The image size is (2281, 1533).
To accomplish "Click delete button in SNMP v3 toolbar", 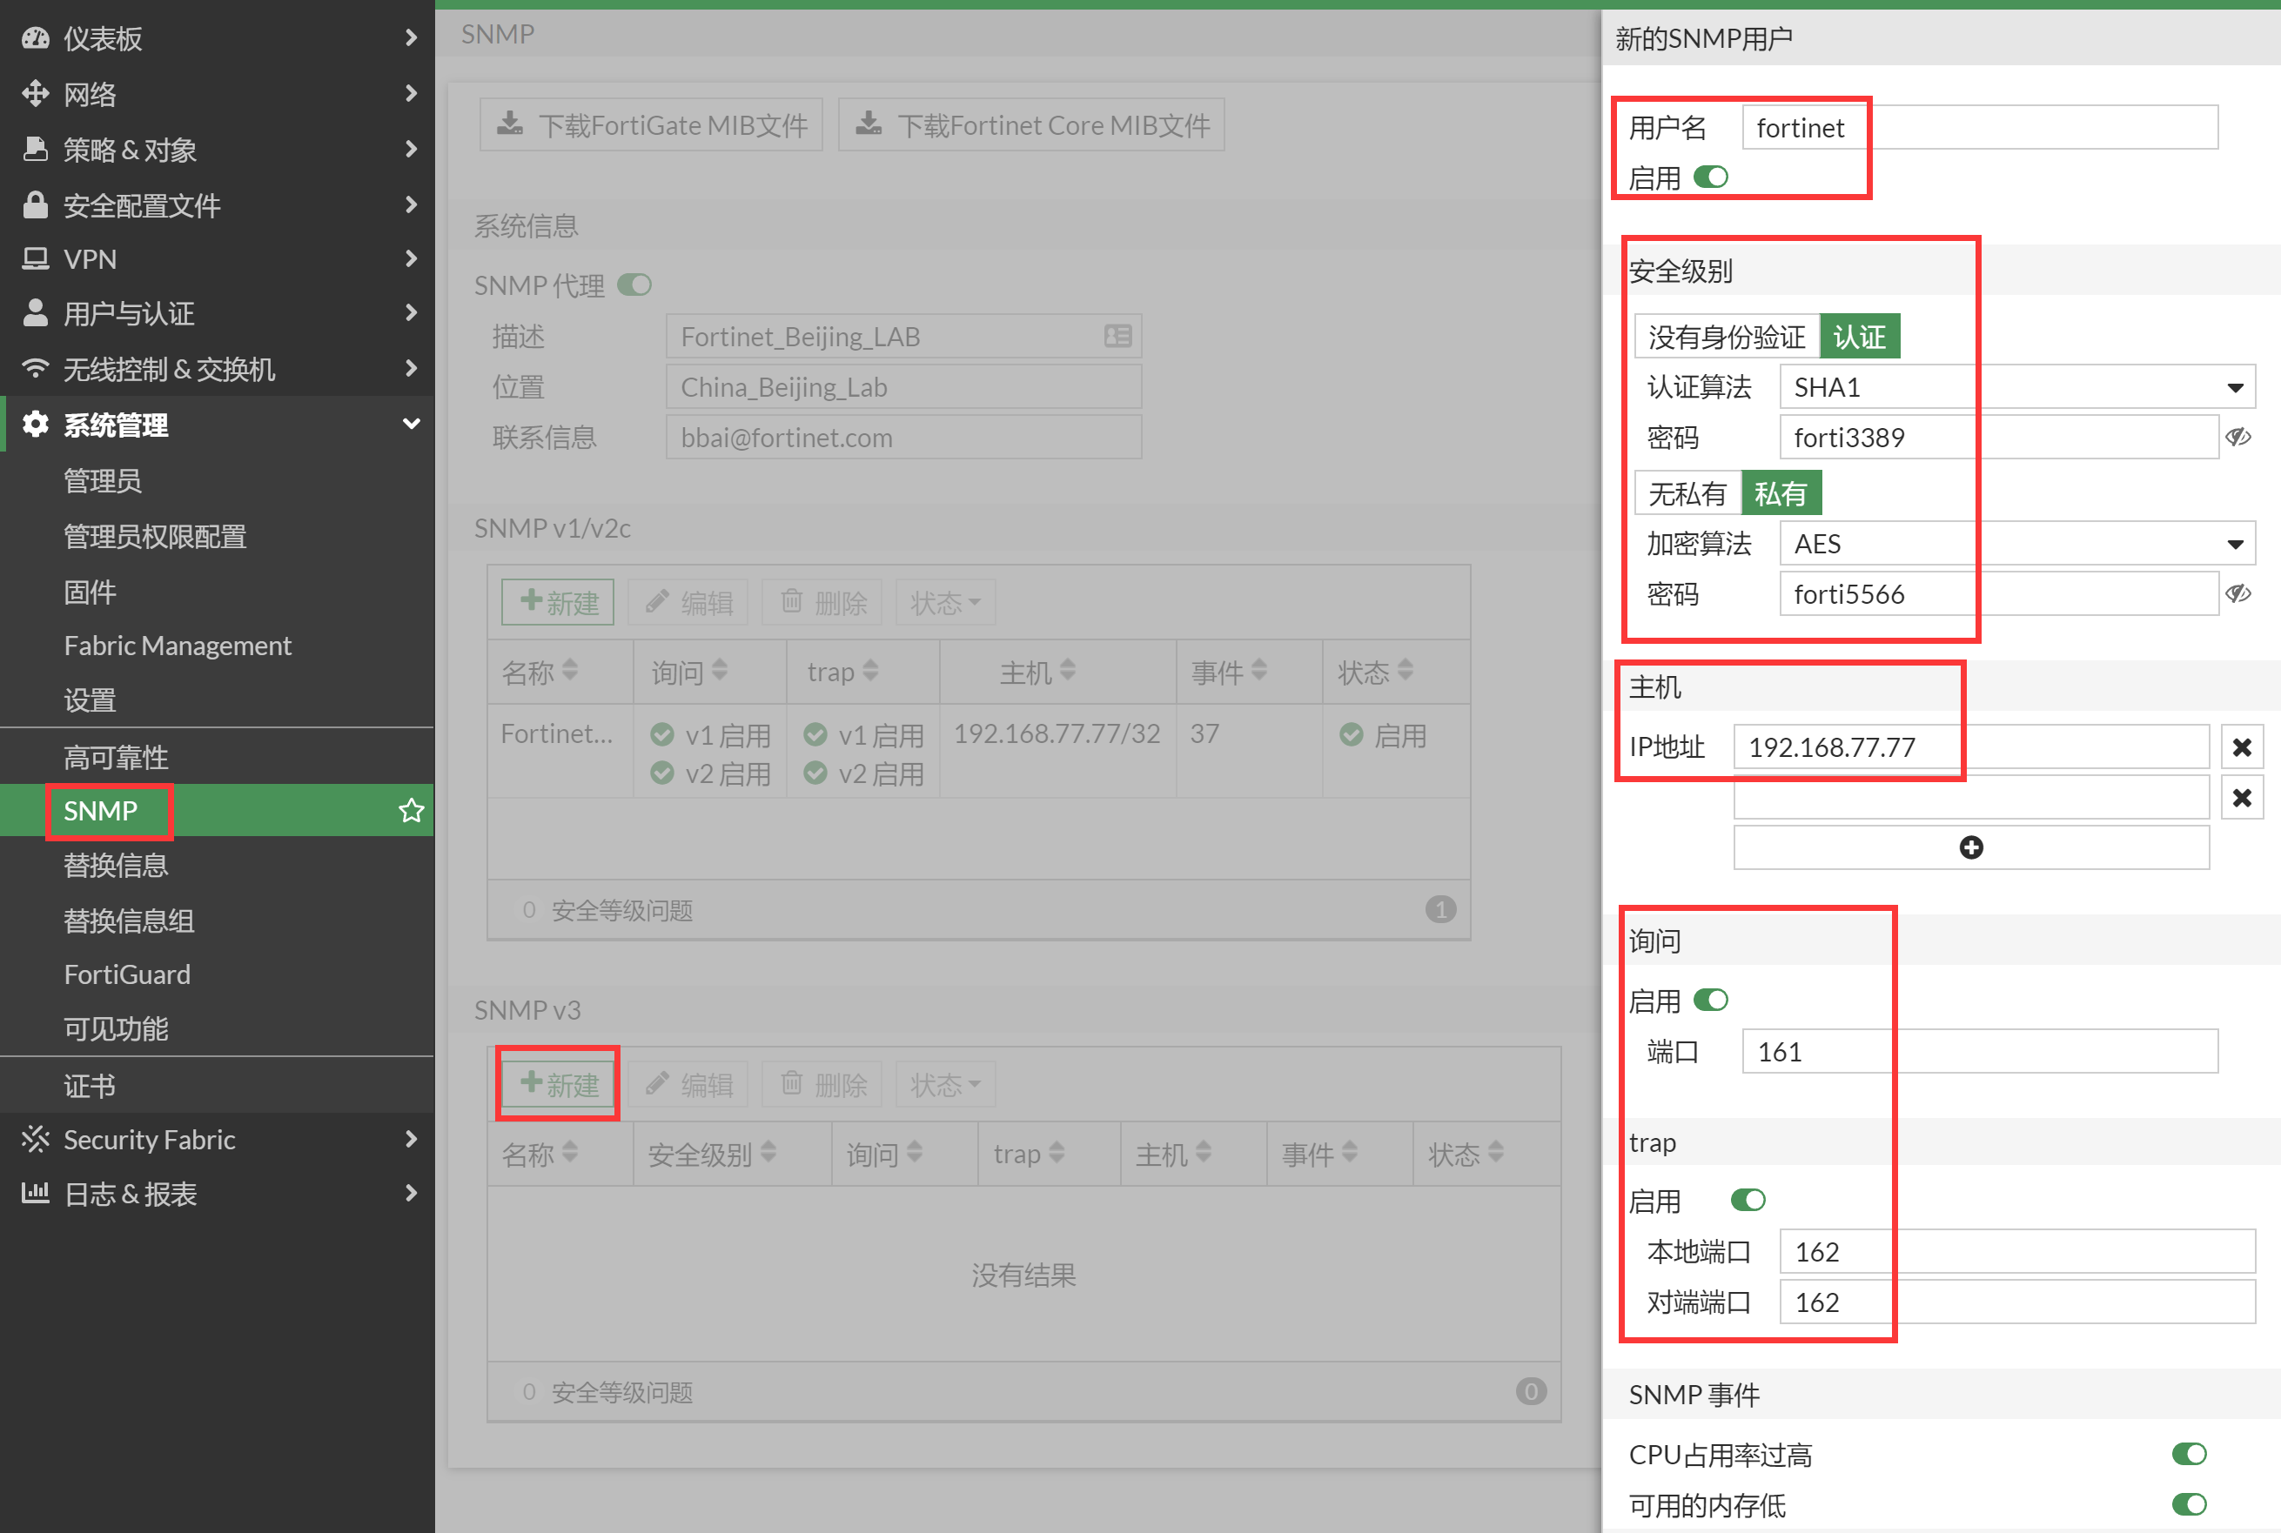I will (x=822, y=1084).
